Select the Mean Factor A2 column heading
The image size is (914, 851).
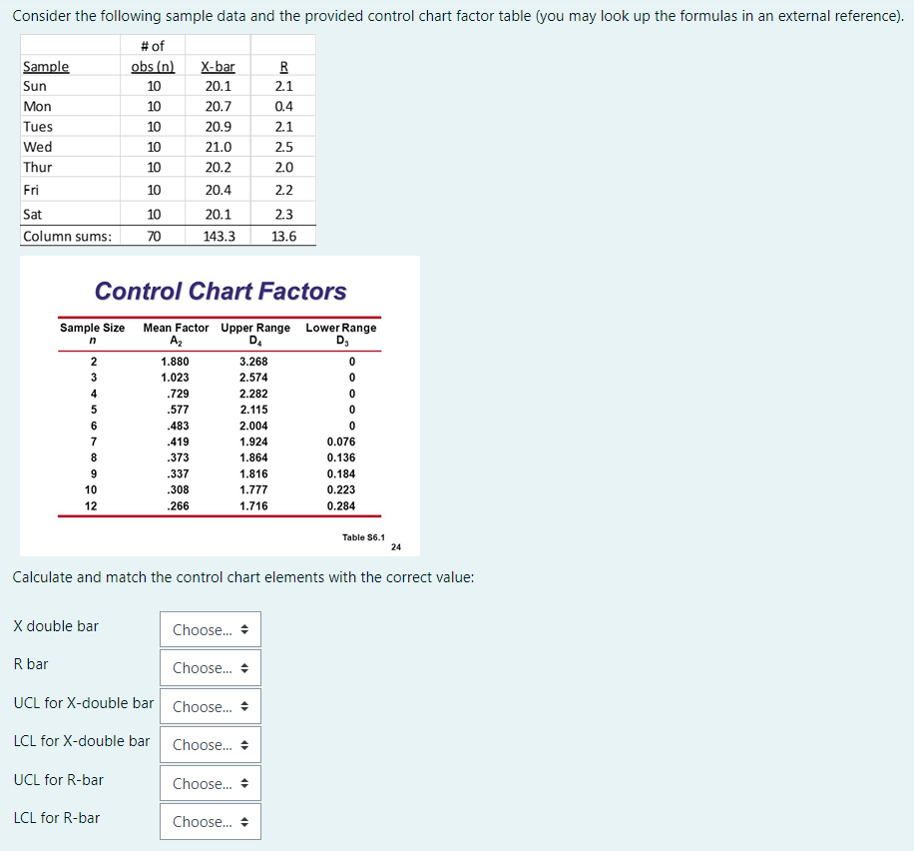click(176, 333)
